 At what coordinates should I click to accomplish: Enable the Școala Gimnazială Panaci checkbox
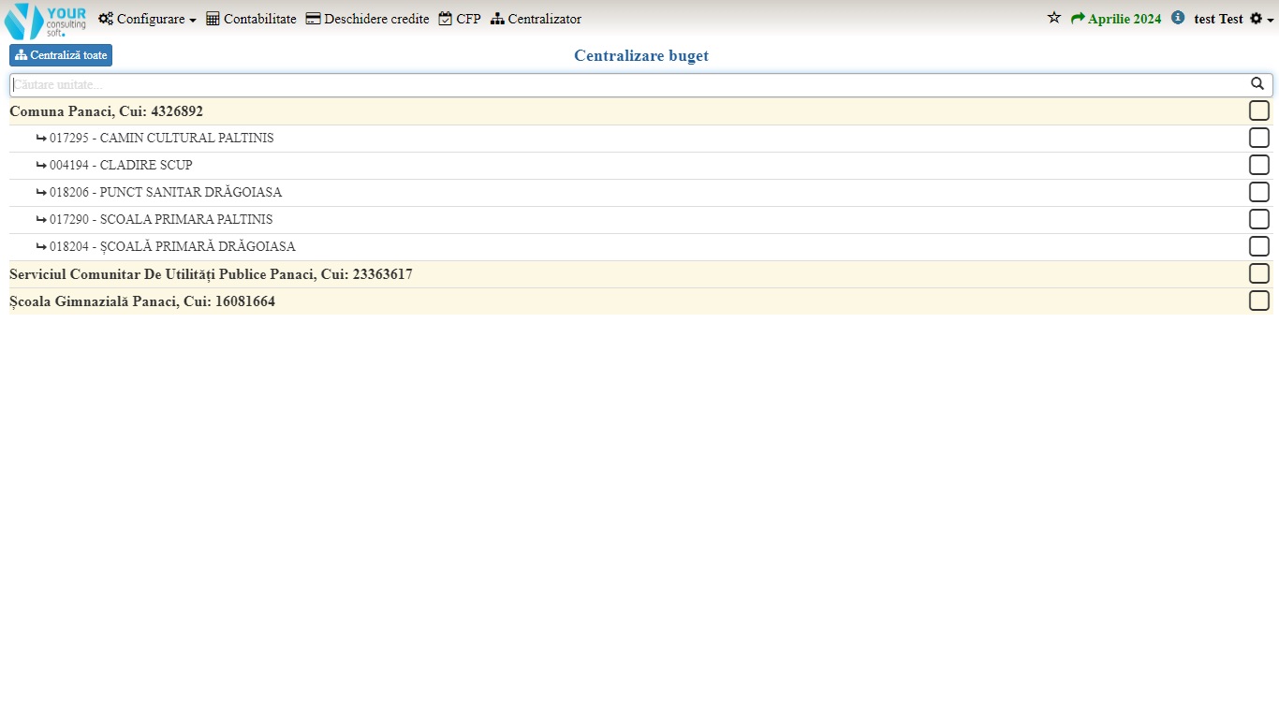point(1259,301)
